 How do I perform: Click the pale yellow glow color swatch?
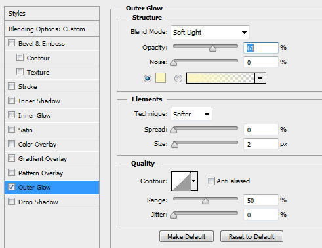click(x=161, y=78)
